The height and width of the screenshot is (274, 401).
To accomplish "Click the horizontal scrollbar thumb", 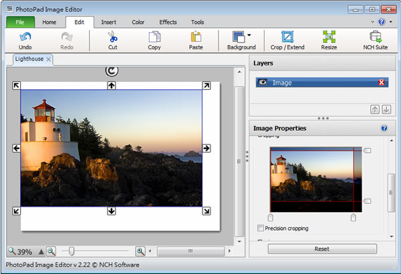I will coord(190,251).
